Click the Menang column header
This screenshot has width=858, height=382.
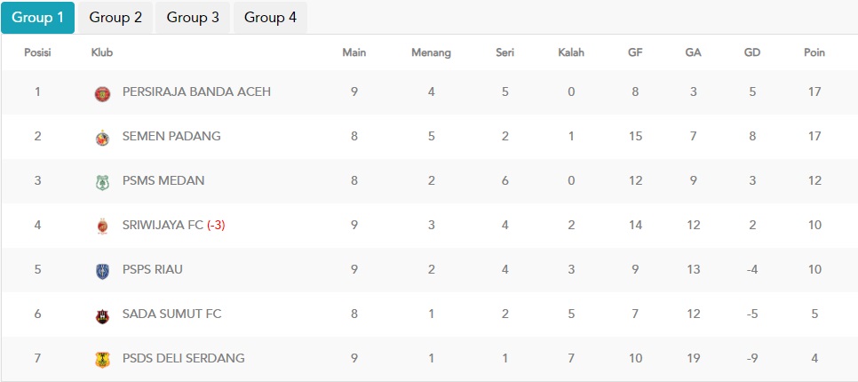click(x=431, y=52)
